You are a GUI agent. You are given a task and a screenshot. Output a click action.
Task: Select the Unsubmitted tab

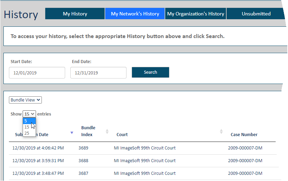[x=256, y=14]
